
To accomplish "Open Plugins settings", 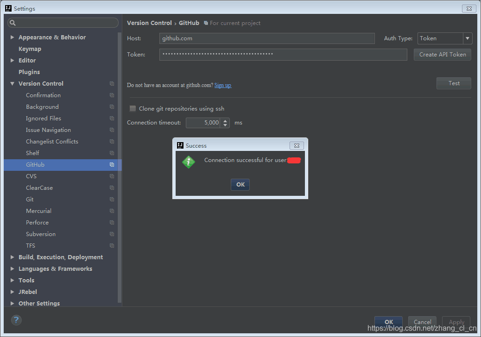I will pos(29,72).
